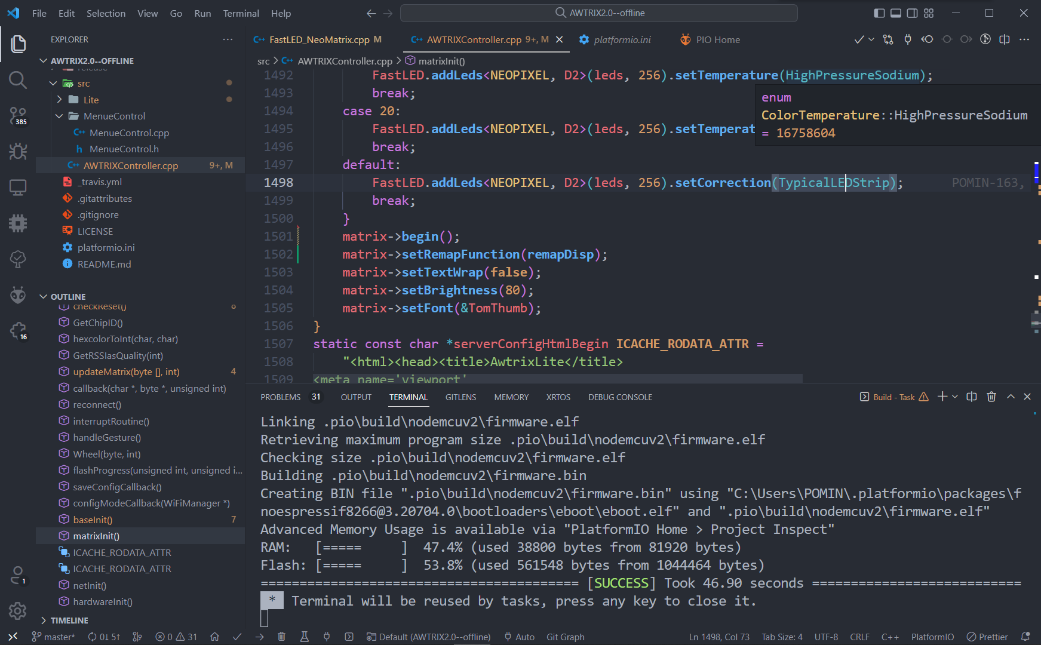Screen dimensions: 1041x645
Task: Open the Explorer view in activity bar
Action: pos(18,44)
